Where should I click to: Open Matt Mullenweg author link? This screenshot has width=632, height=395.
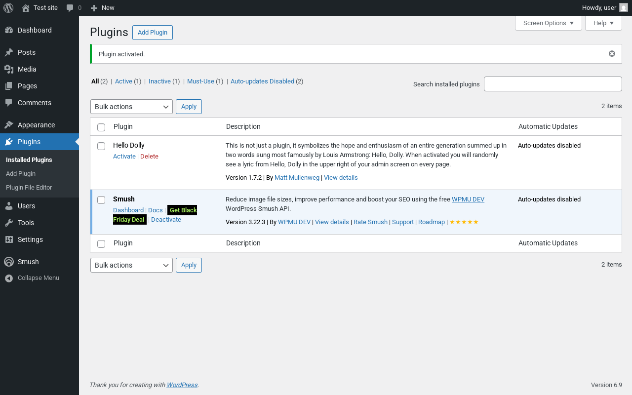point(297,178)
